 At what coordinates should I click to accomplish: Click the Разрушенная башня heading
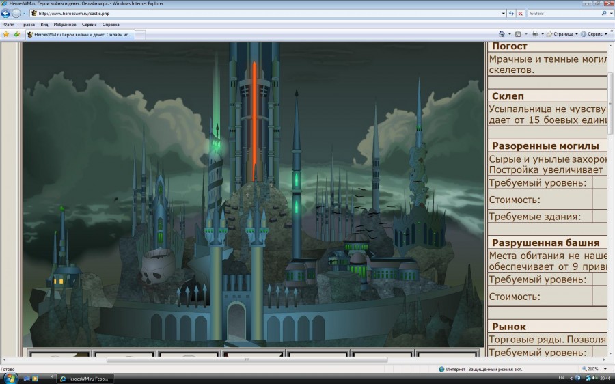545,243
